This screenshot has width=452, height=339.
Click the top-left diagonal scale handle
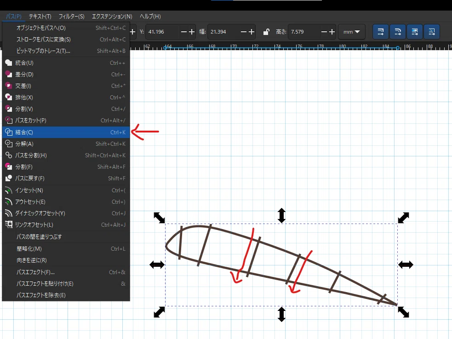[159, 218]
